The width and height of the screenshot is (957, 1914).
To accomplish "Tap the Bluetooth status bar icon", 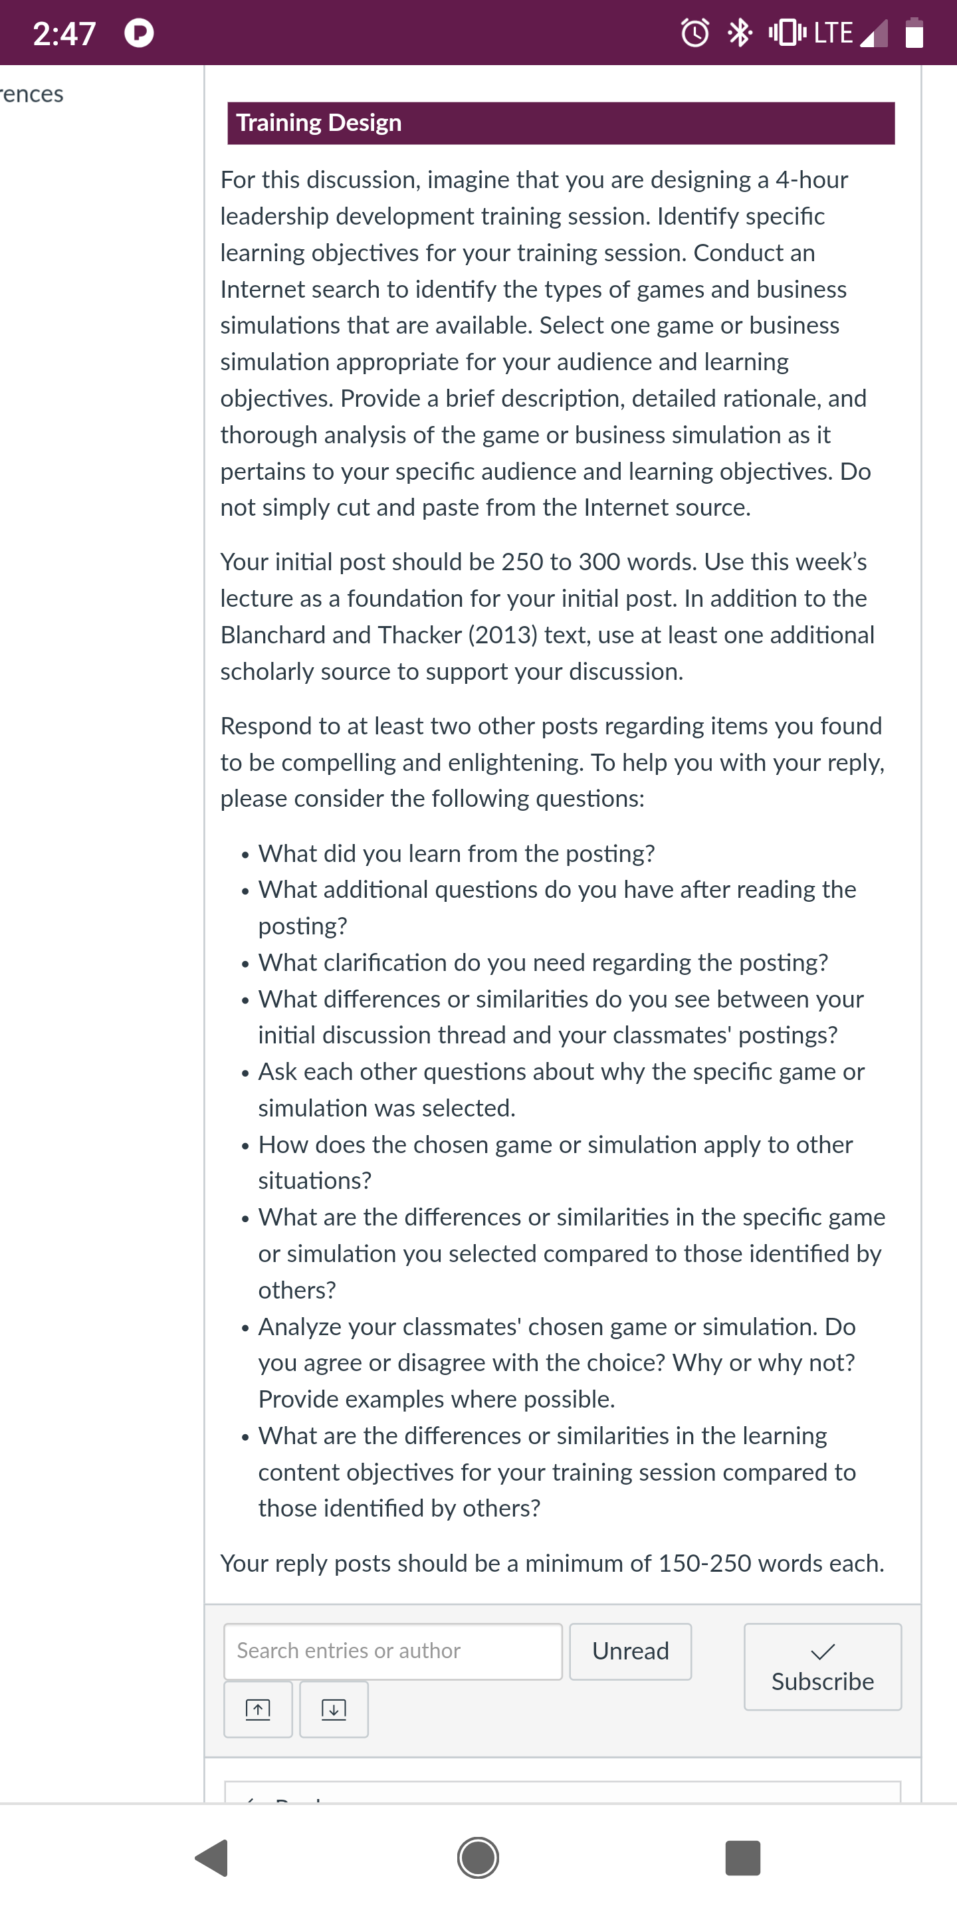I will click(x=739, y=33).
